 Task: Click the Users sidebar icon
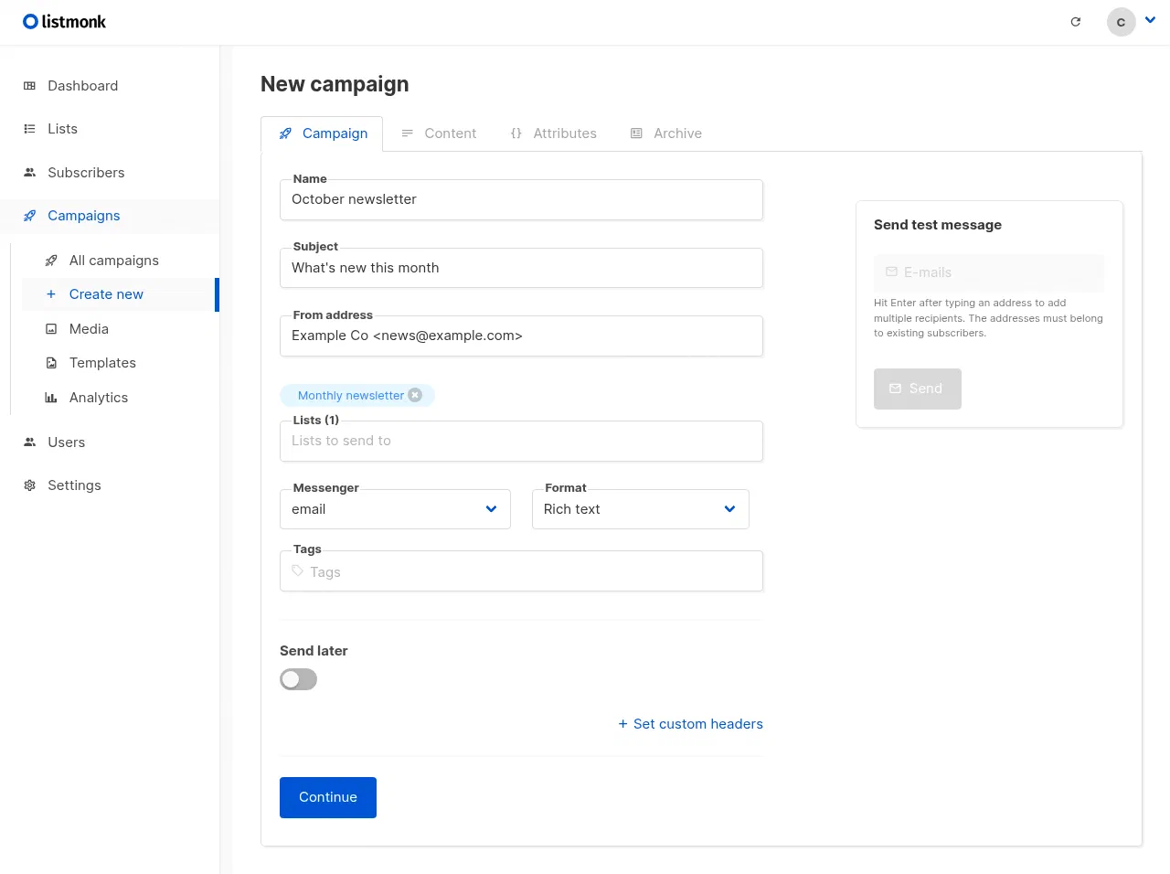(29, 442)
